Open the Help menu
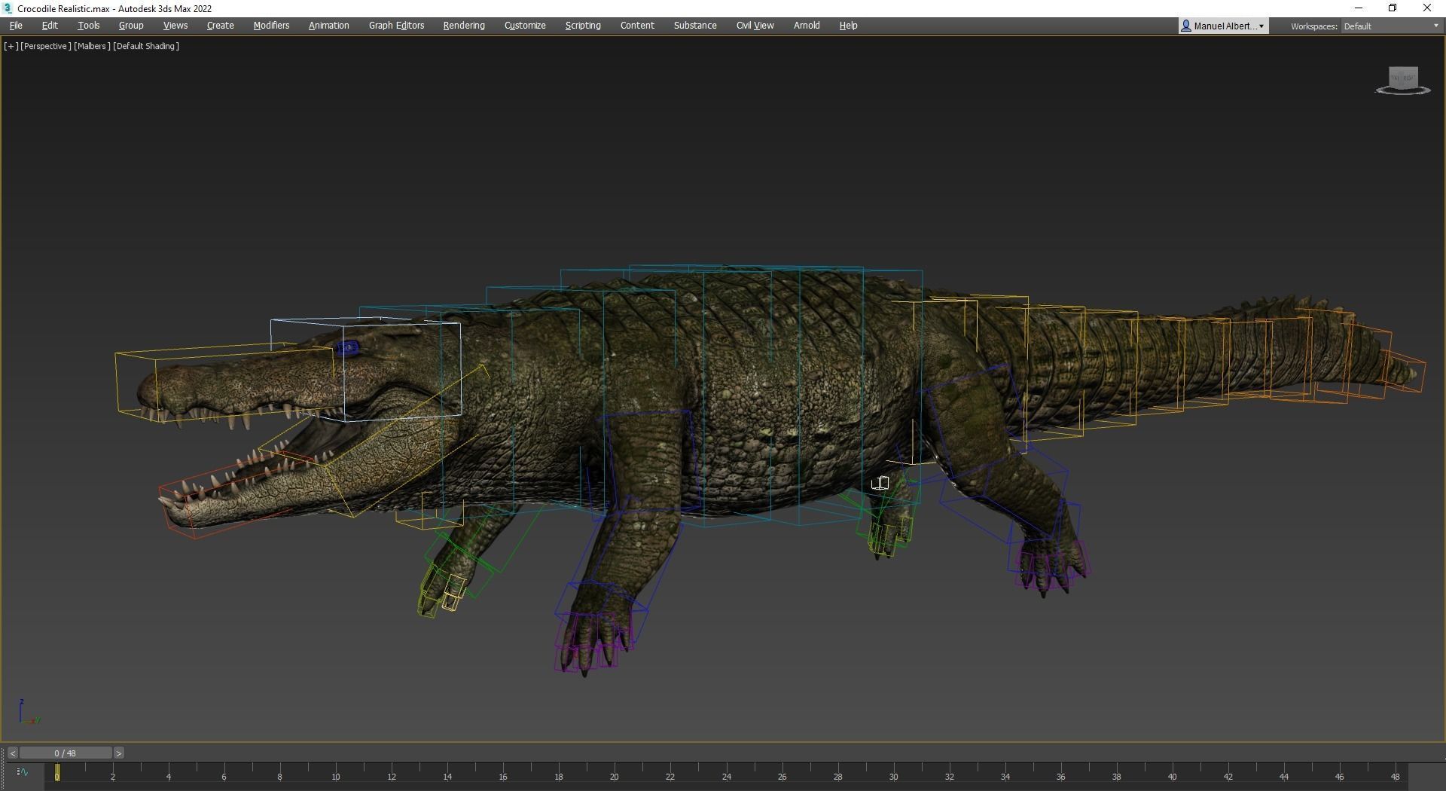The image size is (1446, 791). coord(848,26)
